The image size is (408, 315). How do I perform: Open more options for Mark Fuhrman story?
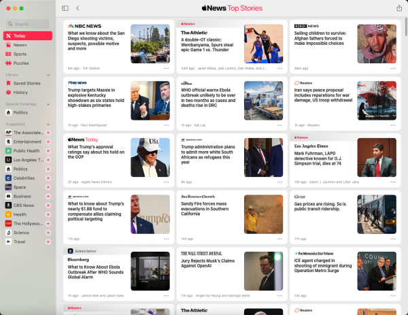click(393, 182)
